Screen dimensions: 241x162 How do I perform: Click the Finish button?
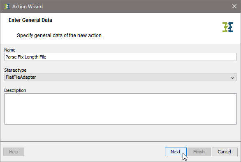(x=199, y=152)
